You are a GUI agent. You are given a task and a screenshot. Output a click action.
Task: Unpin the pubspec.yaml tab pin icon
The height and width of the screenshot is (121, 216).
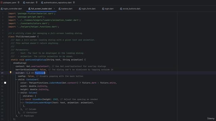tap(19, 2)
